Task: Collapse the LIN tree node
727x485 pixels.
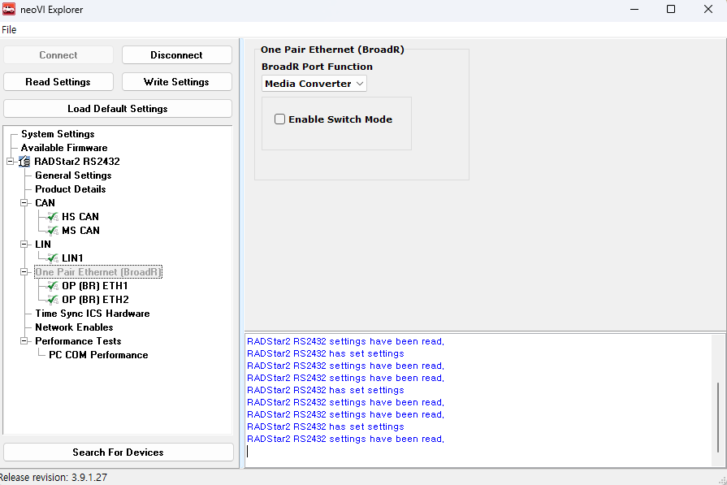Action: pos(24,245)
